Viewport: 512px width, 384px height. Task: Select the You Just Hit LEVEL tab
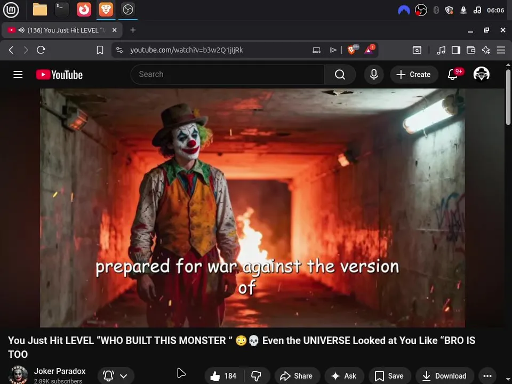point(62,30)
